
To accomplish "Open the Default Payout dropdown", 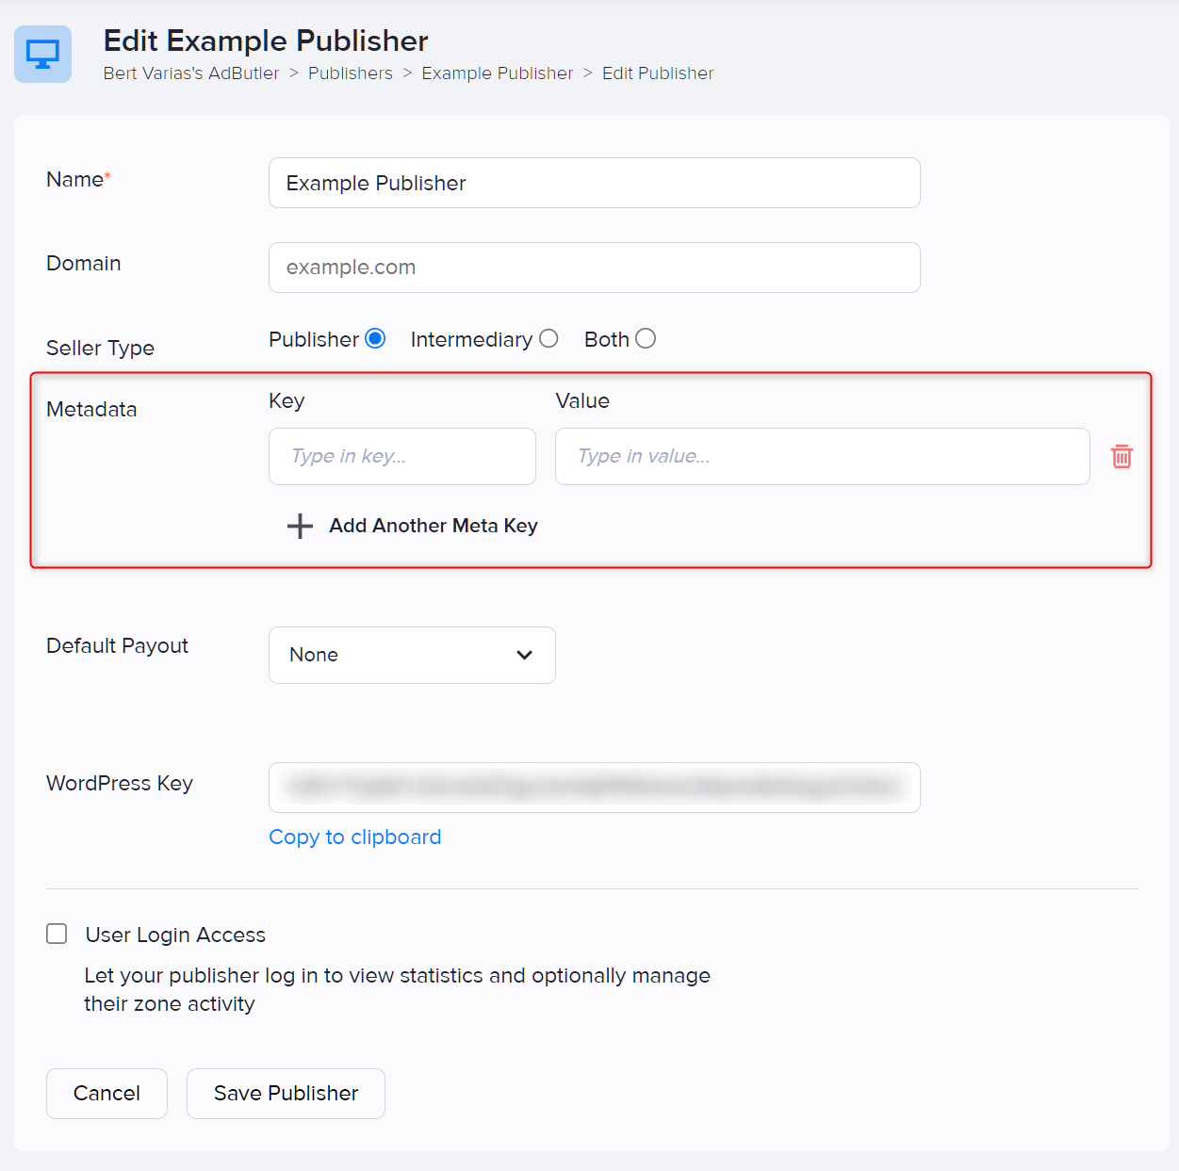I will click(412, 655).
